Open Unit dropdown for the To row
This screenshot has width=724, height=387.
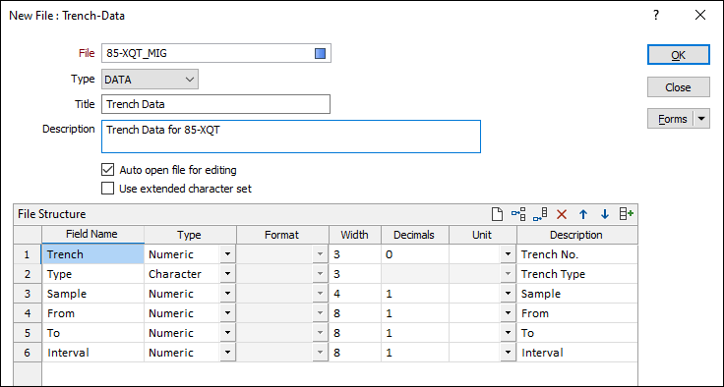pyautogui.click(x=508, y=333)
